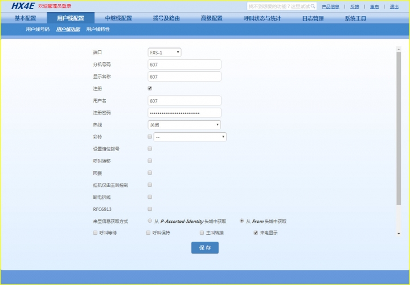Open the 日志管理 tab
Image resolution: width=410 pixels, height=285 pixels.
click(x=313, y=18)
